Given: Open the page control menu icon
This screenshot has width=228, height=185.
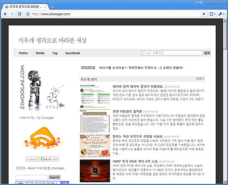Looking at the screenshot, I should [212, 14].
